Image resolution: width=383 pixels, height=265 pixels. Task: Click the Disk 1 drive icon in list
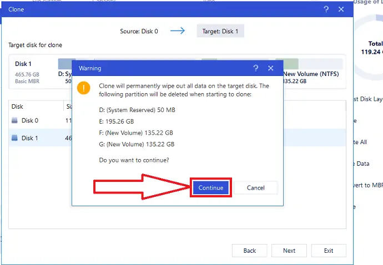pyautogui.click(x=15, y=138)
